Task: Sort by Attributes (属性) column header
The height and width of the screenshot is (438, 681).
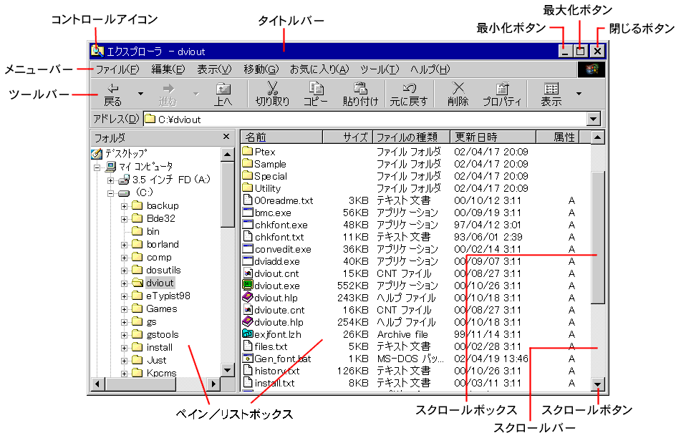Action: (x=558, y=137)
